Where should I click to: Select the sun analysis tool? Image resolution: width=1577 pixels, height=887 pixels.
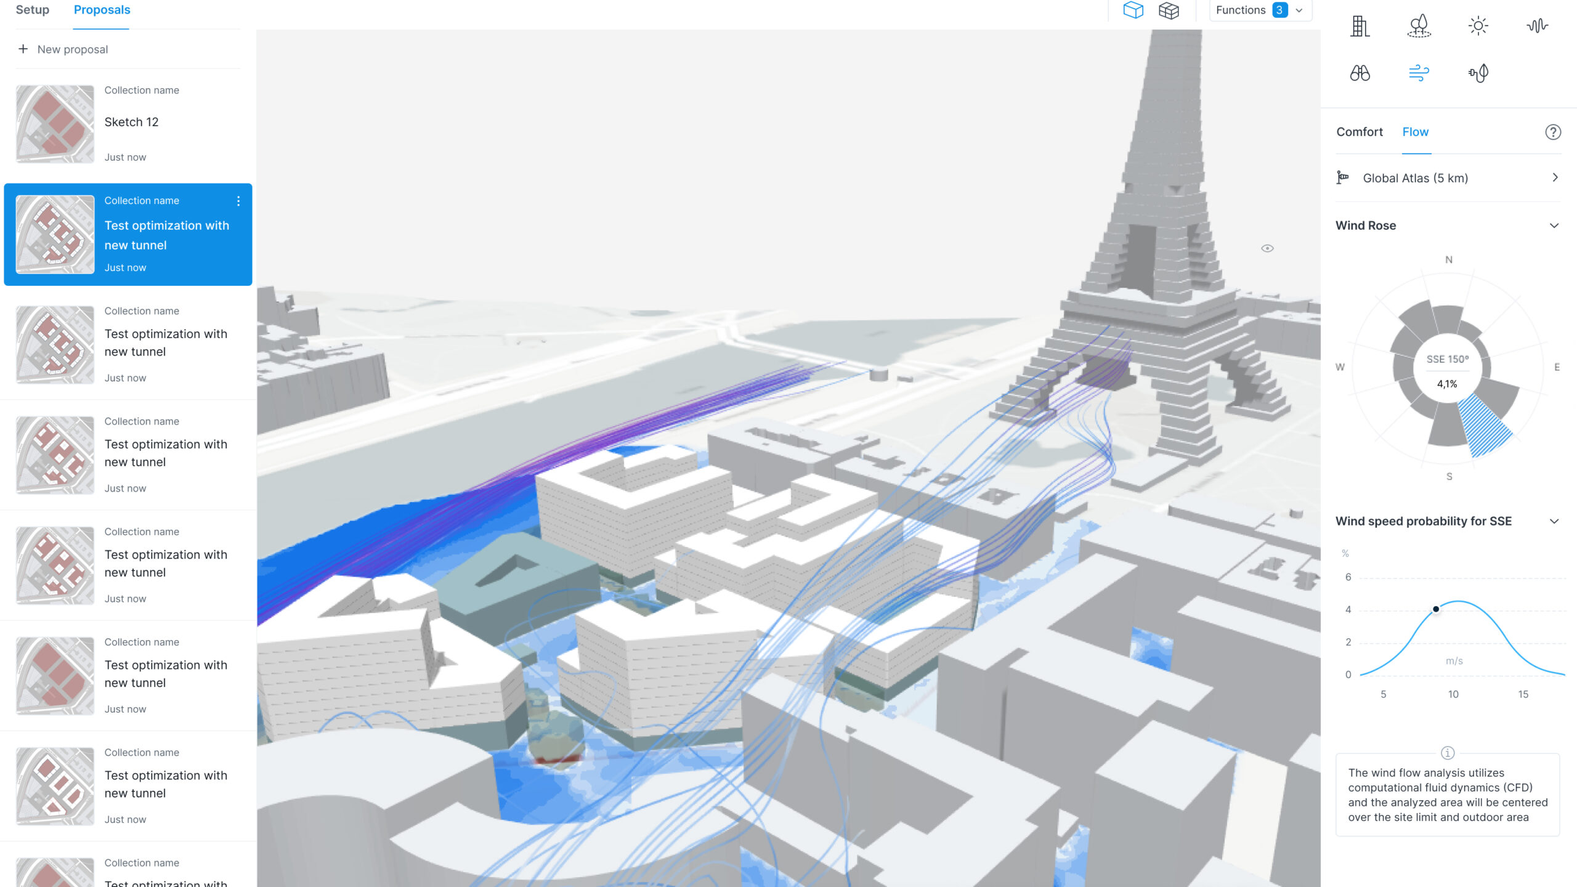point(1478,26)
